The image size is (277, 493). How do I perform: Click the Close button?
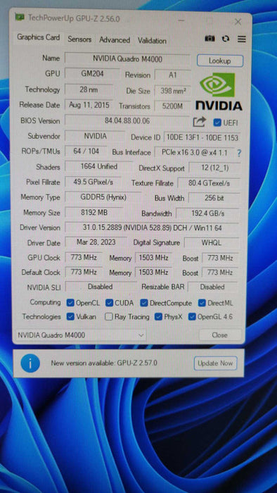point(220,335)
